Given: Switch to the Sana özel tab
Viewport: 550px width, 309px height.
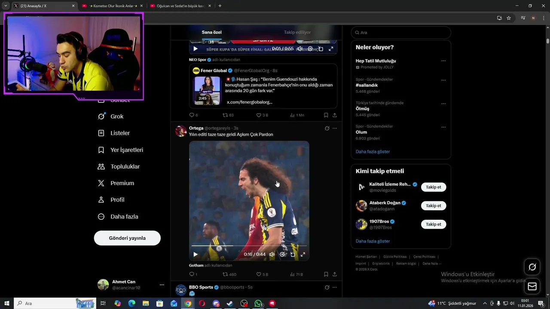Looking at the screenshot, I should click(212, 32).
